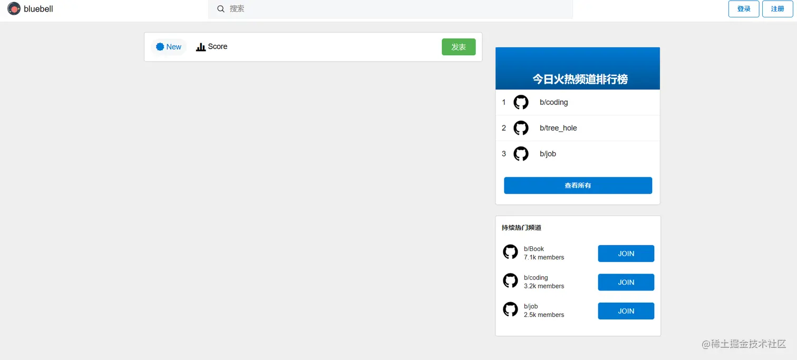
Task: Click GitHub icon beside 2.5k members
Action: pyautogui.click(x=510, y=309)
